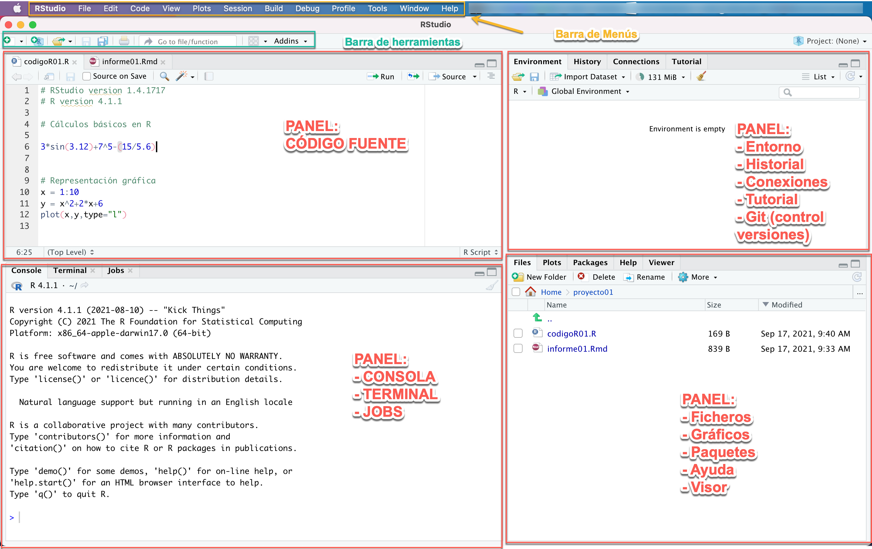Viewport: 872px width, 549px height.
Task: Open the Addins dropdown
Action: [x=290, y=41]
